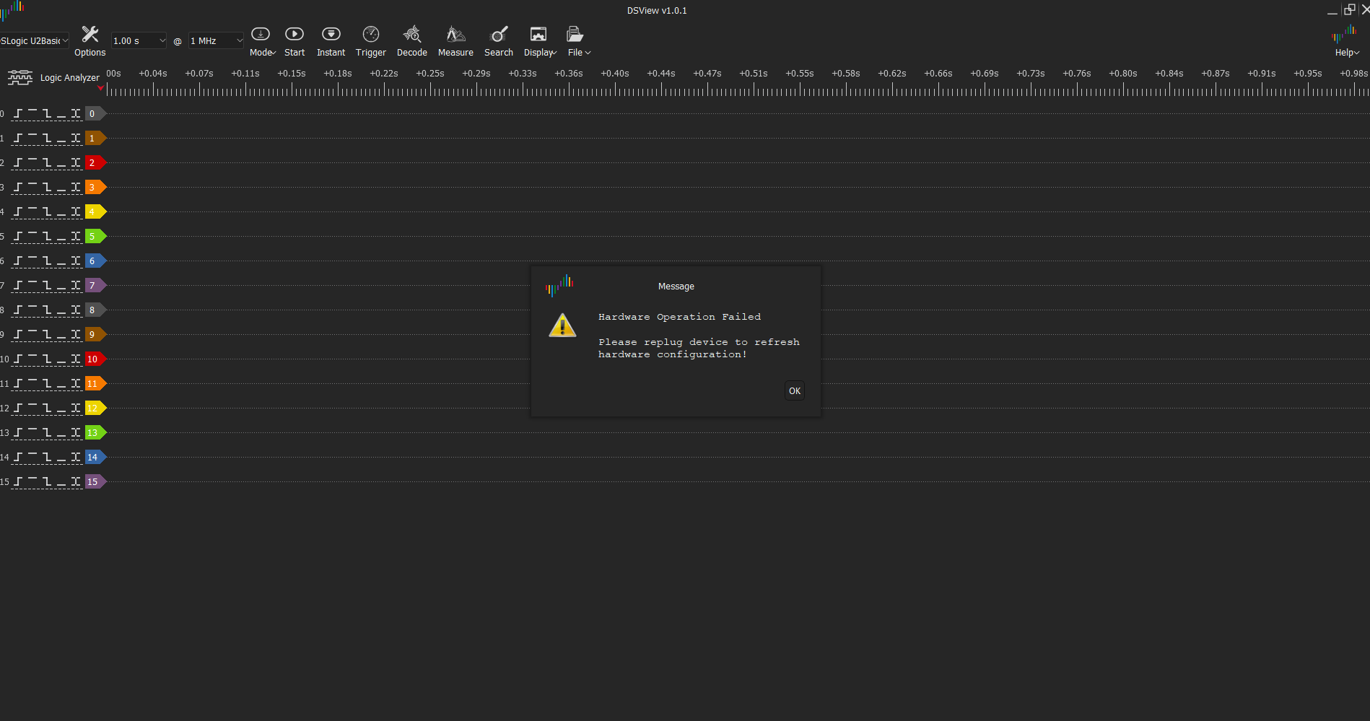
Task: Open the Trigger settings icon
Action: pos(370,34)
